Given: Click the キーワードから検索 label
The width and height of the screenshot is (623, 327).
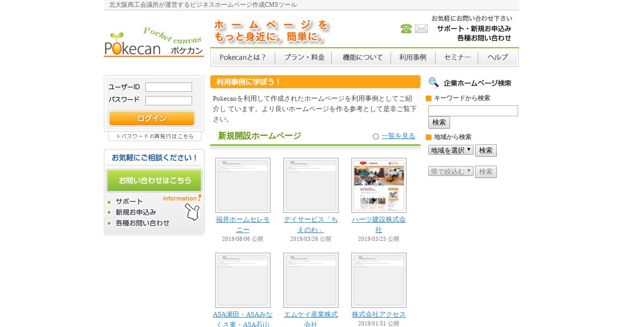Looking at the screenshot, I should pos(462,98).
